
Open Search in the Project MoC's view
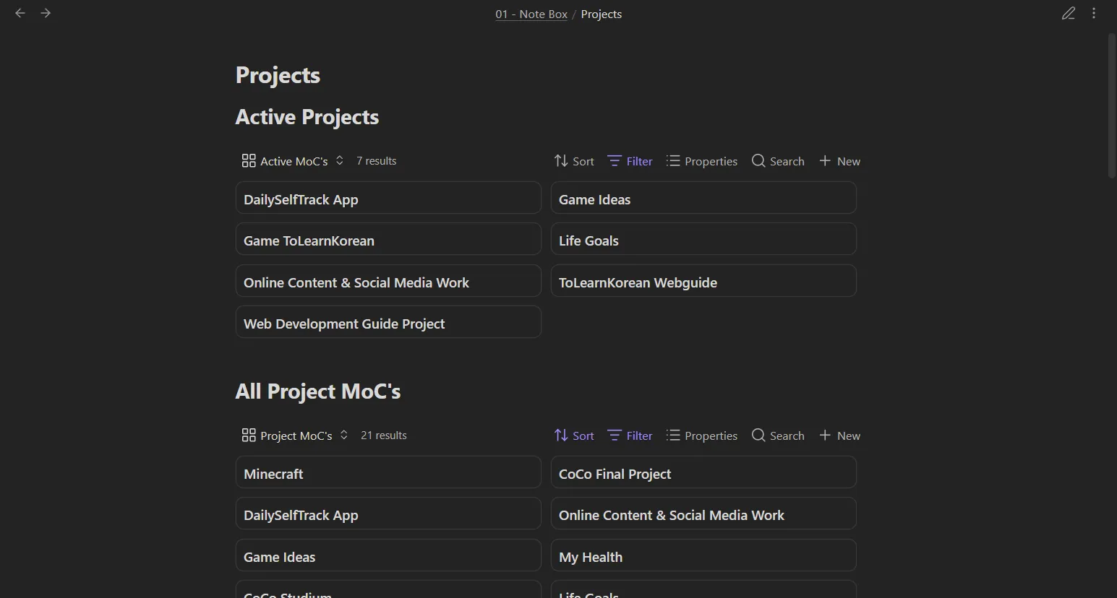(x=777, y=435)
